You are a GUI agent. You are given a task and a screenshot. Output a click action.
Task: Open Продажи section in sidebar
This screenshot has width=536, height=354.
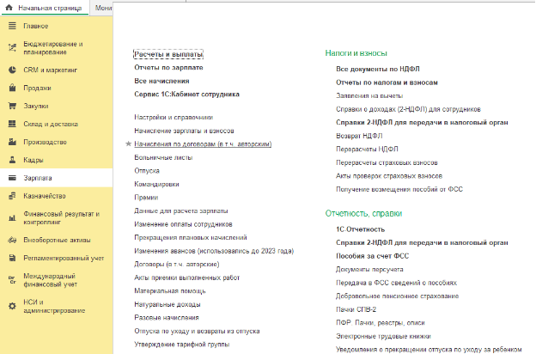click(37, 88)
